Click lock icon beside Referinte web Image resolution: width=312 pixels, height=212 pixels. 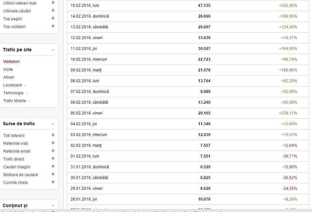click(x=53, y=143)
